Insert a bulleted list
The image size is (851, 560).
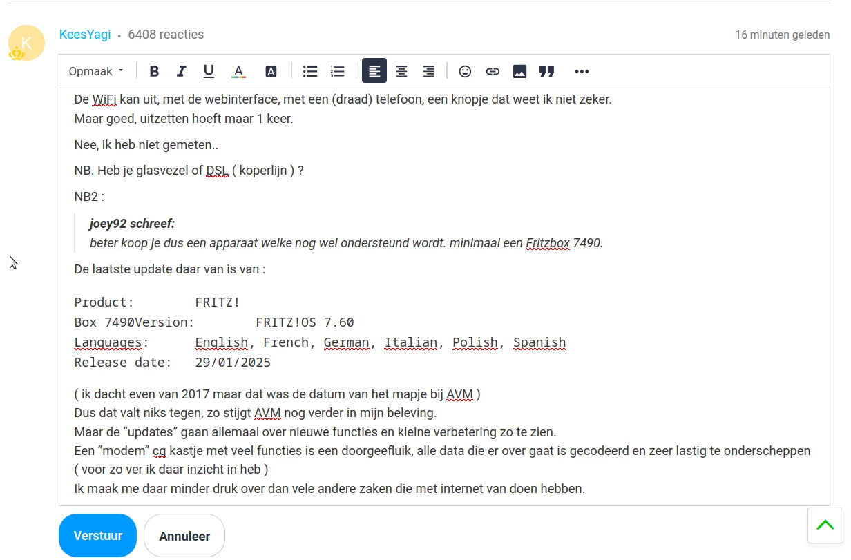click(311, 71)
